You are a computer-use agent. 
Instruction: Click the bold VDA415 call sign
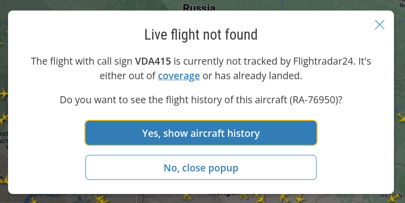pyautogui.click(x=153, y=62)
